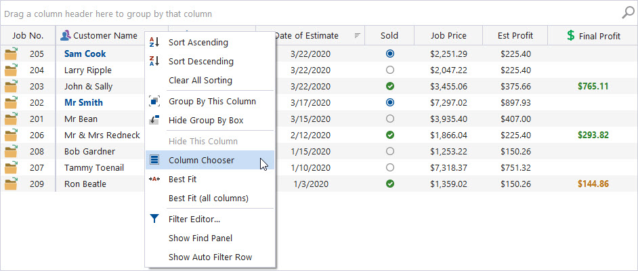This screenshot has height=271, width=638.
Task: Toggle the Sold radio for $1,253.22 row
Action: click(390, 151)
